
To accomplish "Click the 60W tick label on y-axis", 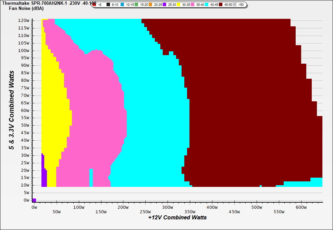I will [26, 111].
